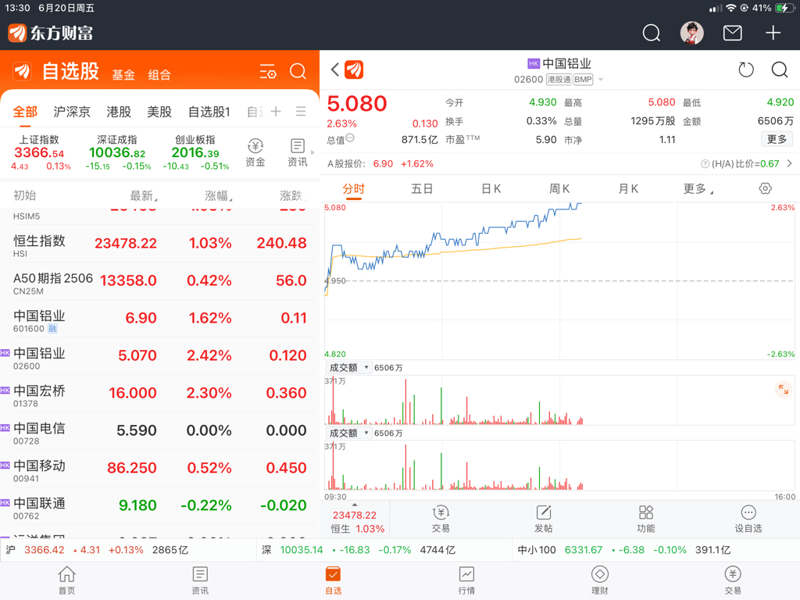Switch chart to 月K view

coord(628,189)
